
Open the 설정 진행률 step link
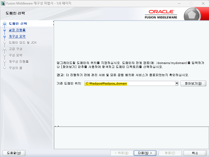[x=17, y=30]
